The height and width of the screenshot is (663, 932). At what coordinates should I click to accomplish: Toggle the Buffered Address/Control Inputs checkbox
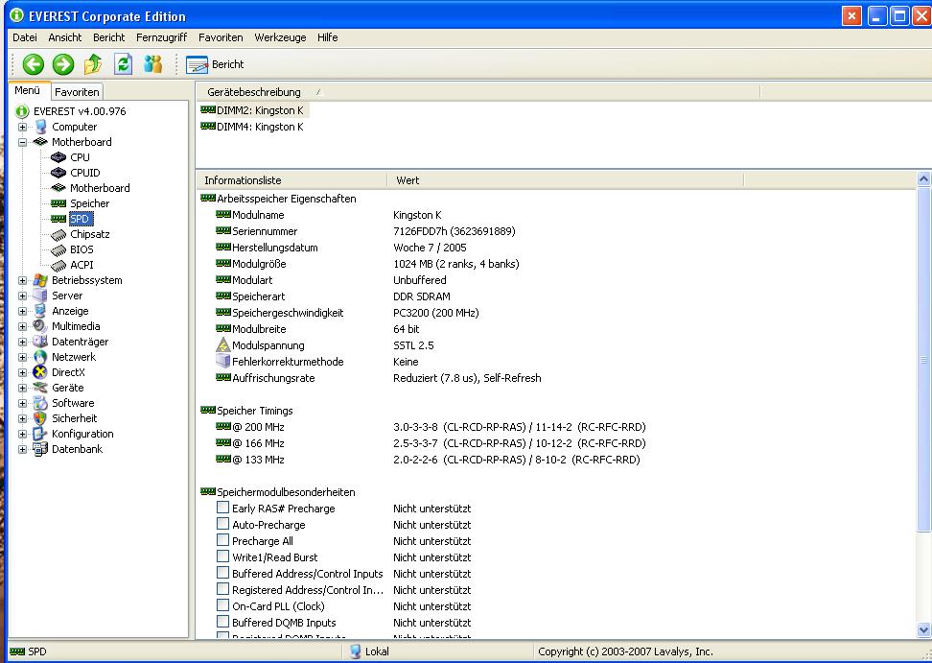[x=222, y=573]
